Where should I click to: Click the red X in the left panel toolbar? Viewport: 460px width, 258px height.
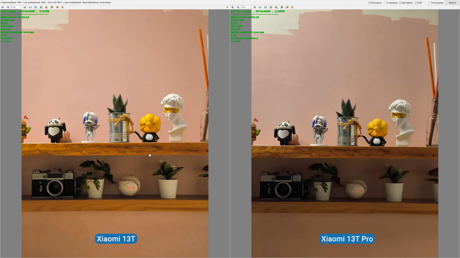tap(62, 7)
